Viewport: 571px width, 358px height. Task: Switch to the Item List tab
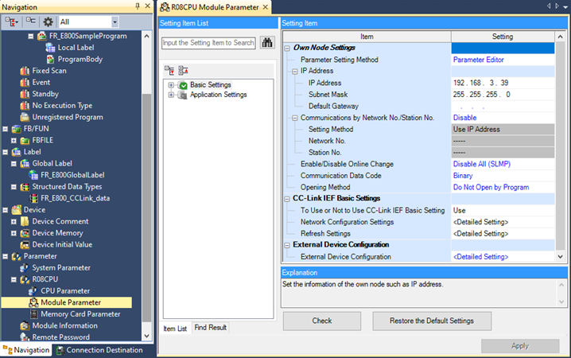click(175, 328)
